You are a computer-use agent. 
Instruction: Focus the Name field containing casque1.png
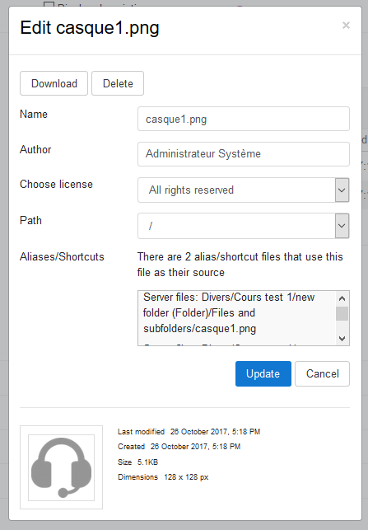[244, 119]
